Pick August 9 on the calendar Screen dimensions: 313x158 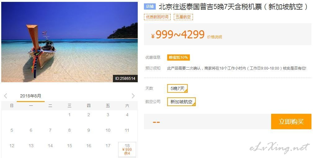click(x=89, y=130)
